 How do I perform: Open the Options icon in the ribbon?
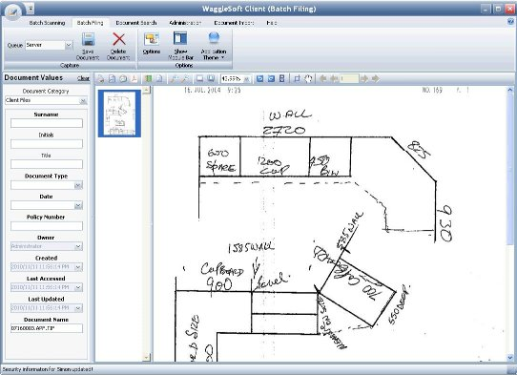click(152, 39)
